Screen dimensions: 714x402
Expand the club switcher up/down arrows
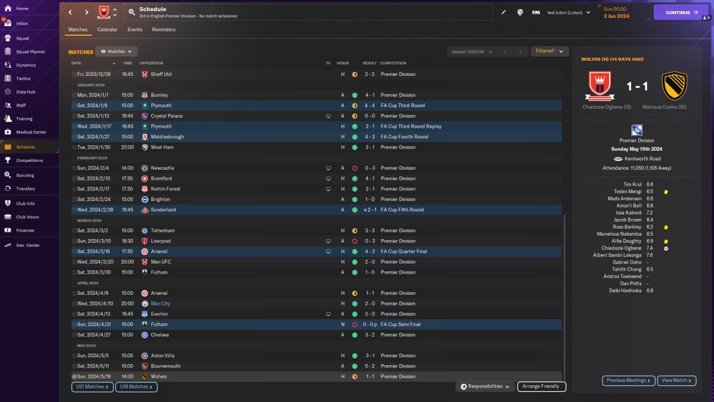pyautogui.click(x=115, y=12)
